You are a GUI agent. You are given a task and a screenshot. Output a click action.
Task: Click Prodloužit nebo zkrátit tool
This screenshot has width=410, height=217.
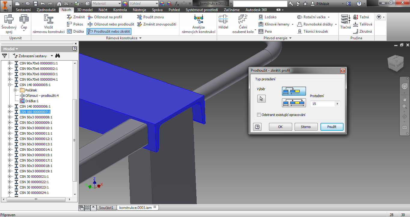click(x=109, y=31)
